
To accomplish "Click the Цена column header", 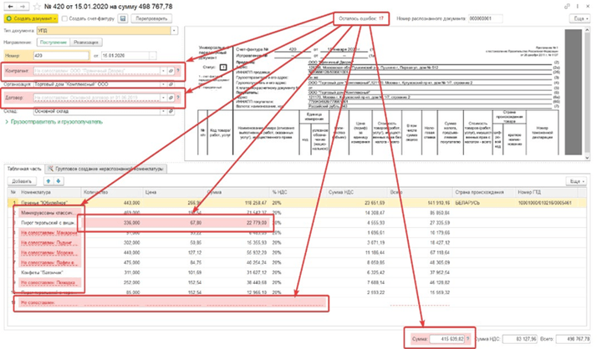I will coord(174,192).
